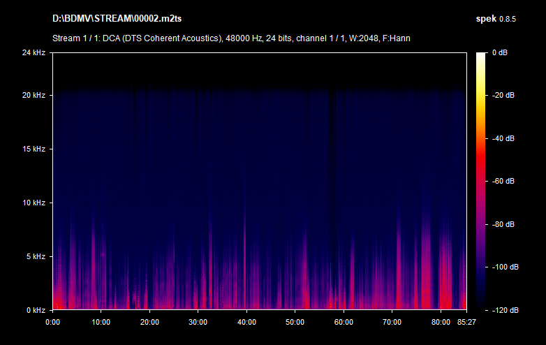This screenshot has height=345, width=546.
Task: Click the 0:00 time axis marker
Action: point(52,323)
